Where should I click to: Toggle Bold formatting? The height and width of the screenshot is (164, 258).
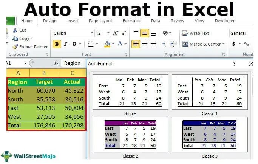click(57, 44)
